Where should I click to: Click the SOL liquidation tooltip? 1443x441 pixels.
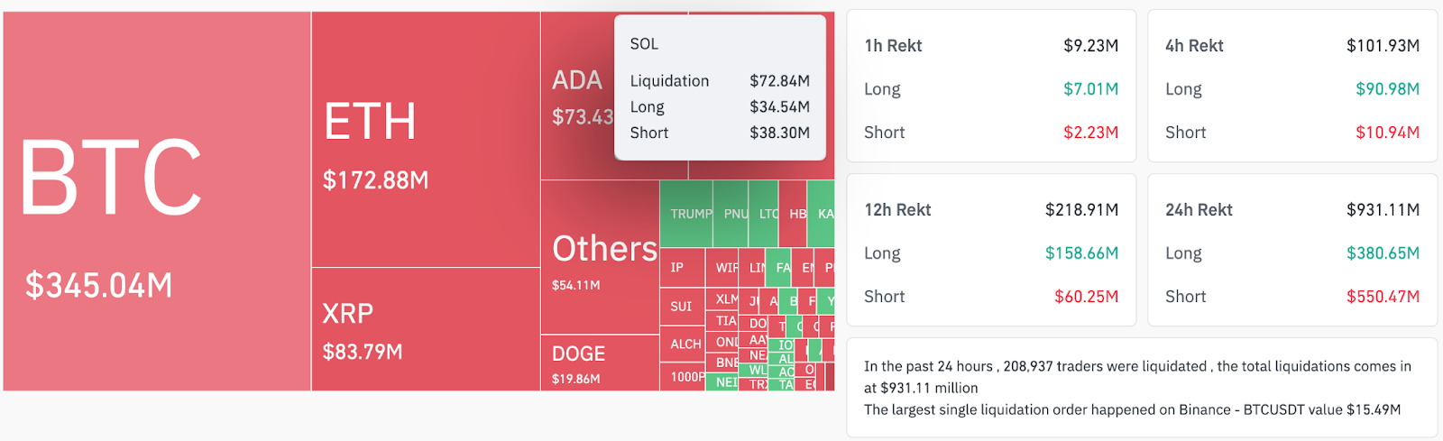point(720,88)
